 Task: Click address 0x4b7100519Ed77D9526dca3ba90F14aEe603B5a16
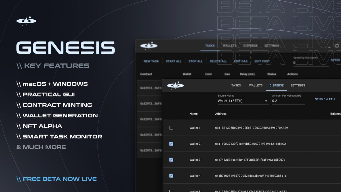[x=251, y=176]
